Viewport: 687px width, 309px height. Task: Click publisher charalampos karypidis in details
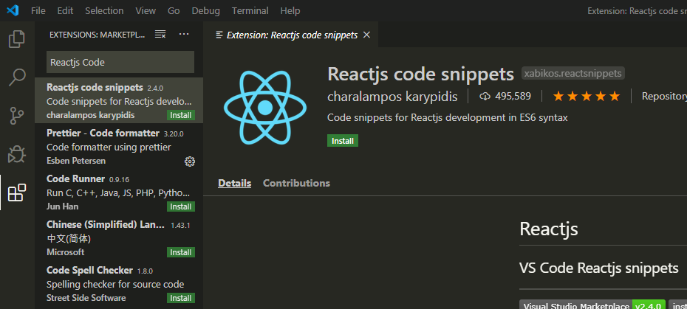pyautogui.click(x=392, y=97)
